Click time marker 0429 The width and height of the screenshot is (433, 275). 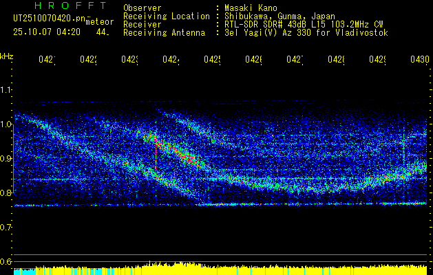(377, 60)
